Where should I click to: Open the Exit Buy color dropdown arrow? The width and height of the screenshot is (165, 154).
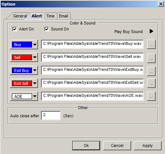click(35, 71)
